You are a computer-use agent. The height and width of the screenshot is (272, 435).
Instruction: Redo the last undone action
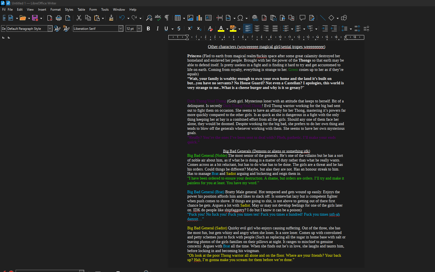click(134, 18)
